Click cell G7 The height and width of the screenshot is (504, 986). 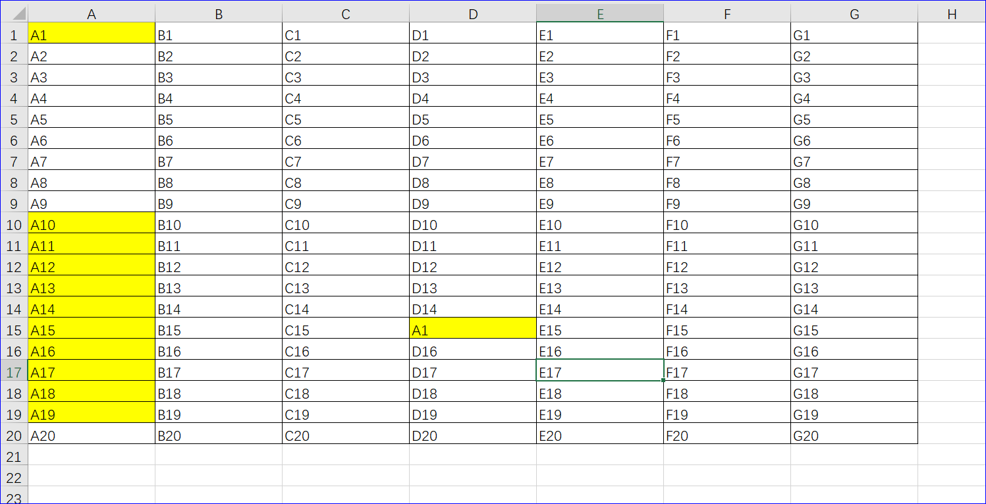click(x=854, y=159)
